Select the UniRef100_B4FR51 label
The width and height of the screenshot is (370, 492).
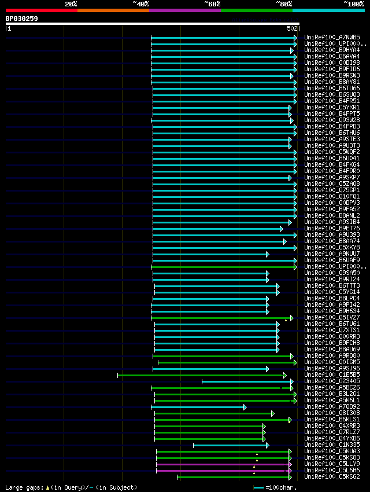[332, 101]
